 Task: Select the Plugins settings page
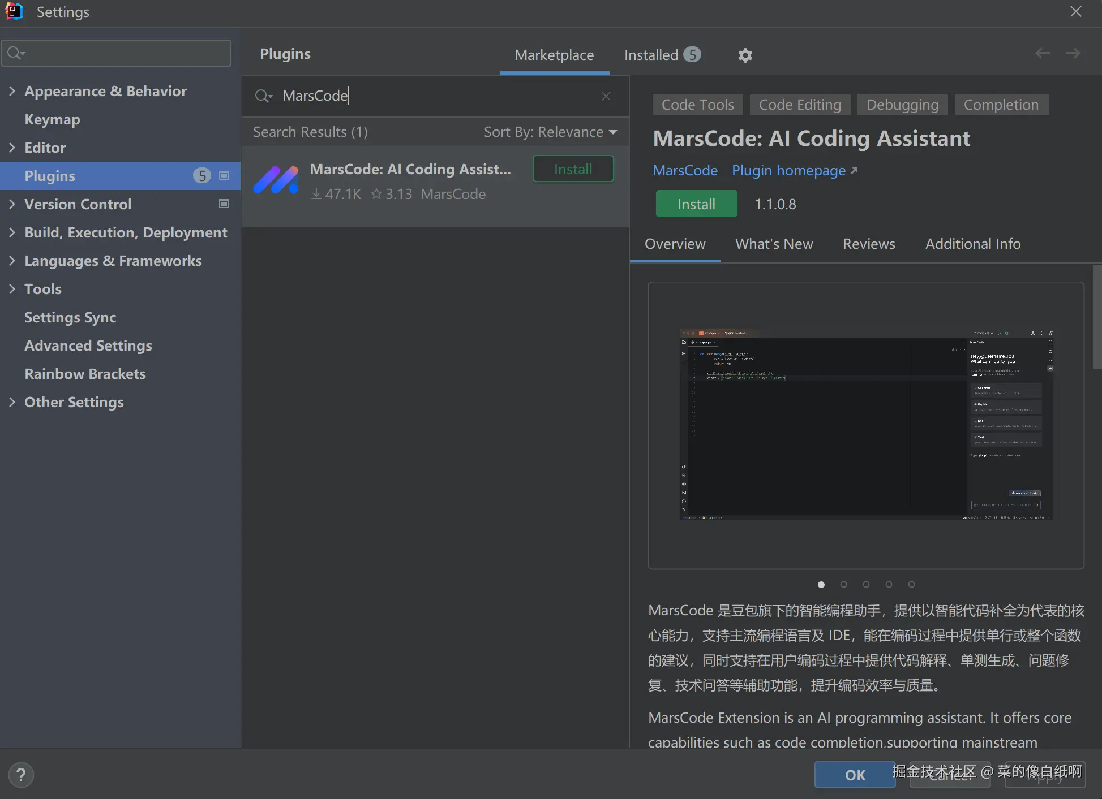(120, 176)
